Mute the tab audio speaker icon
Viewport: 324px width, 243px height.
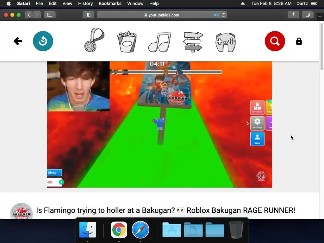click(x=216, y=15)
